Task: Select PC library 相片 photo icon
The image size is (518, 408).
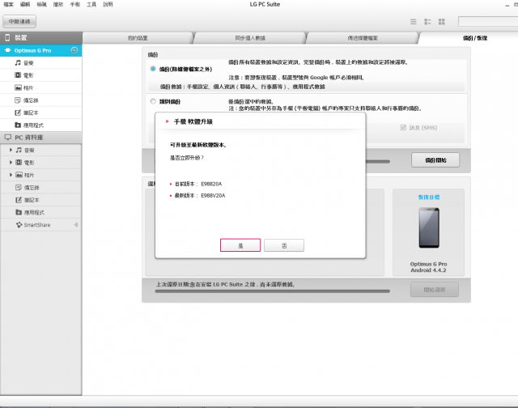Action: tap(19, 175)
